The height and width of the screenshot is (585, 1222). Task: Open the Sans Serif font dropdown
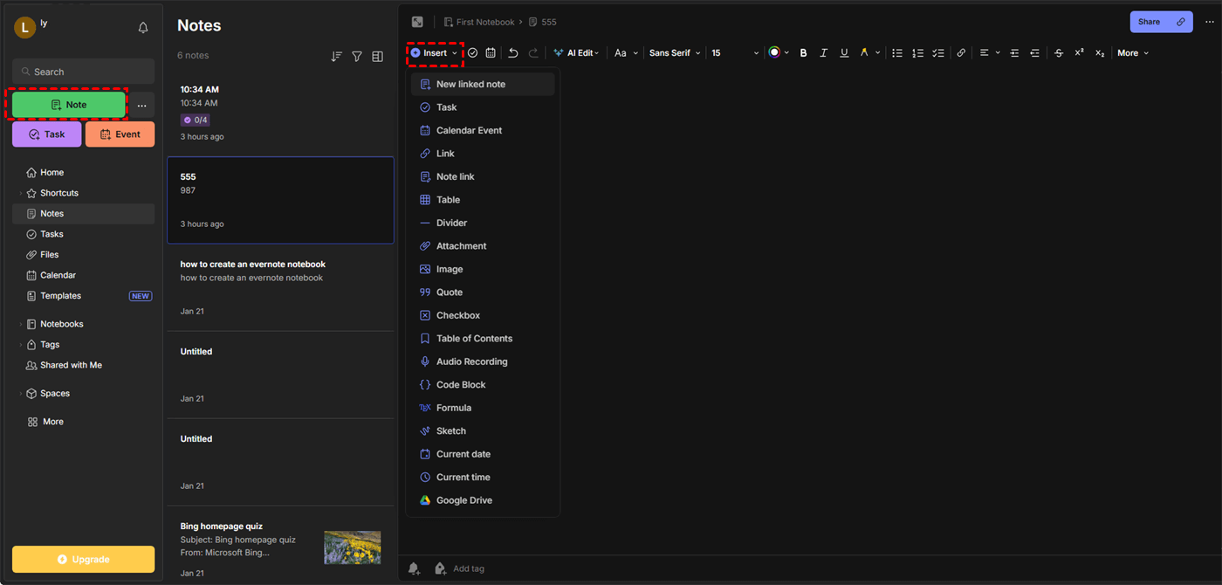(675, 53)
